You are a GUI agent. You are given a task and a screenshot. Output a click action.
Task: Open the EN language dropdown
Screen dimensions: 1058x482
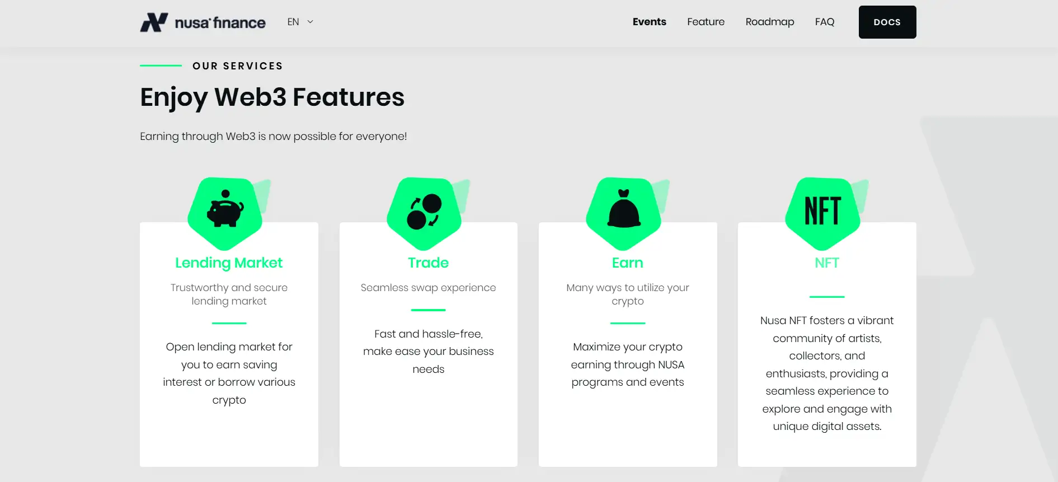[294, 22]
